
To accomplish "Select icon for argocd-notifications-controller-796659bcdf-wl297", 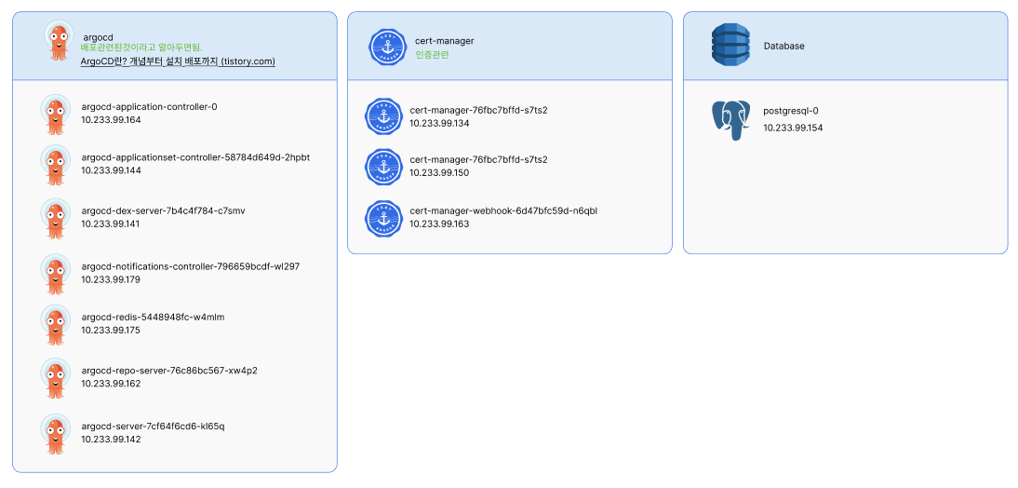I will (x=55, y=274).
